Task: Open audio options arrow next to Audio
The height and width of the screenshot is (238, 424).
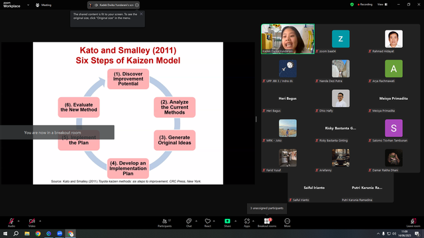Action: [x=19, y=221]
